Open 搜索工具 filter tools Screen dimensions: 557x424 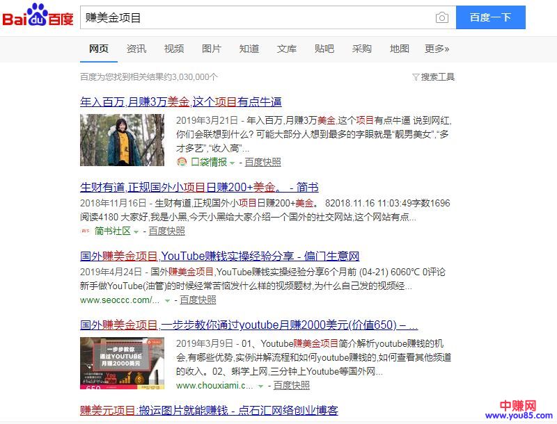coord(433,76)
